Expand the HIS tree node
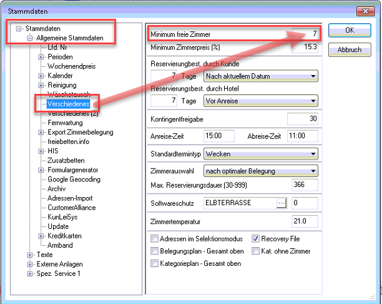382x304 pixels. coord(41,151)
